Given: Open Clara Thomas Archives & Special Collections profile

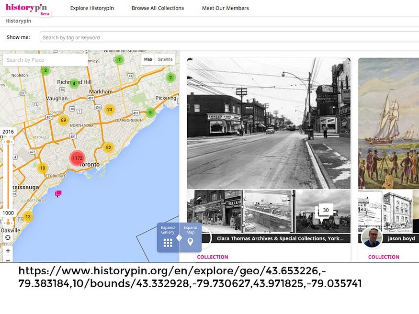Looking at the screenshot, I should coord(280,238).
